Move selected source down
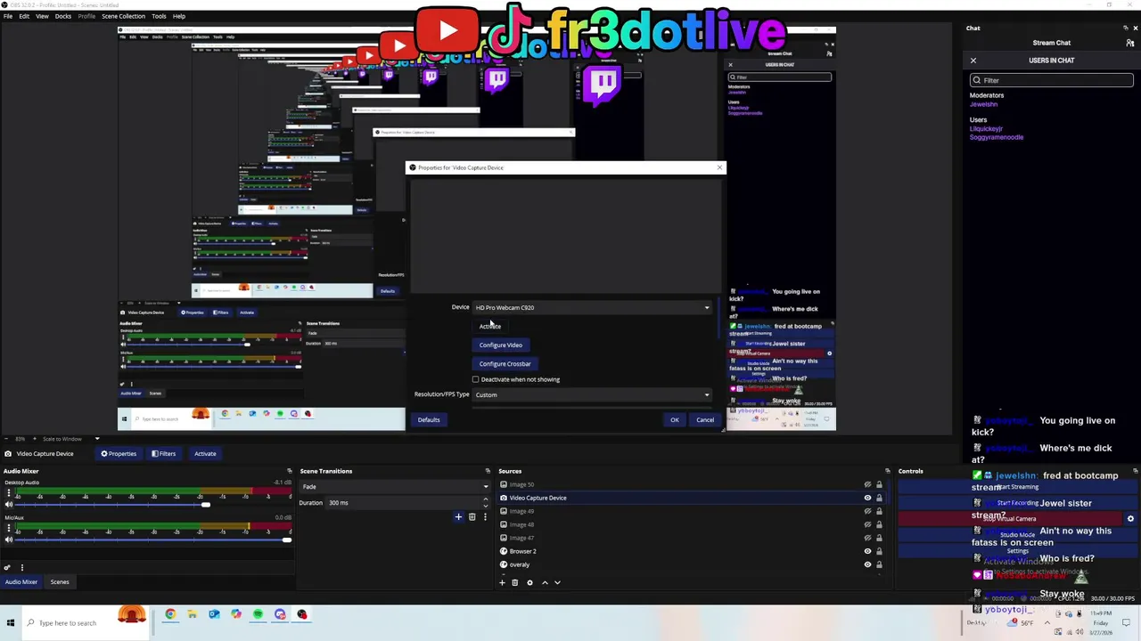The image size is (1141, 641). pos(557,582)
